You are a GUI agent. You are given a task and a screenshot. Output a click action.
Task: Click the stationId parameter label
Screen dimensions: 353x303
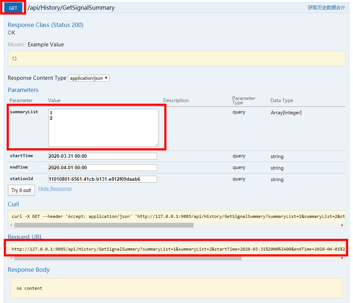click(x=21, y=179)
